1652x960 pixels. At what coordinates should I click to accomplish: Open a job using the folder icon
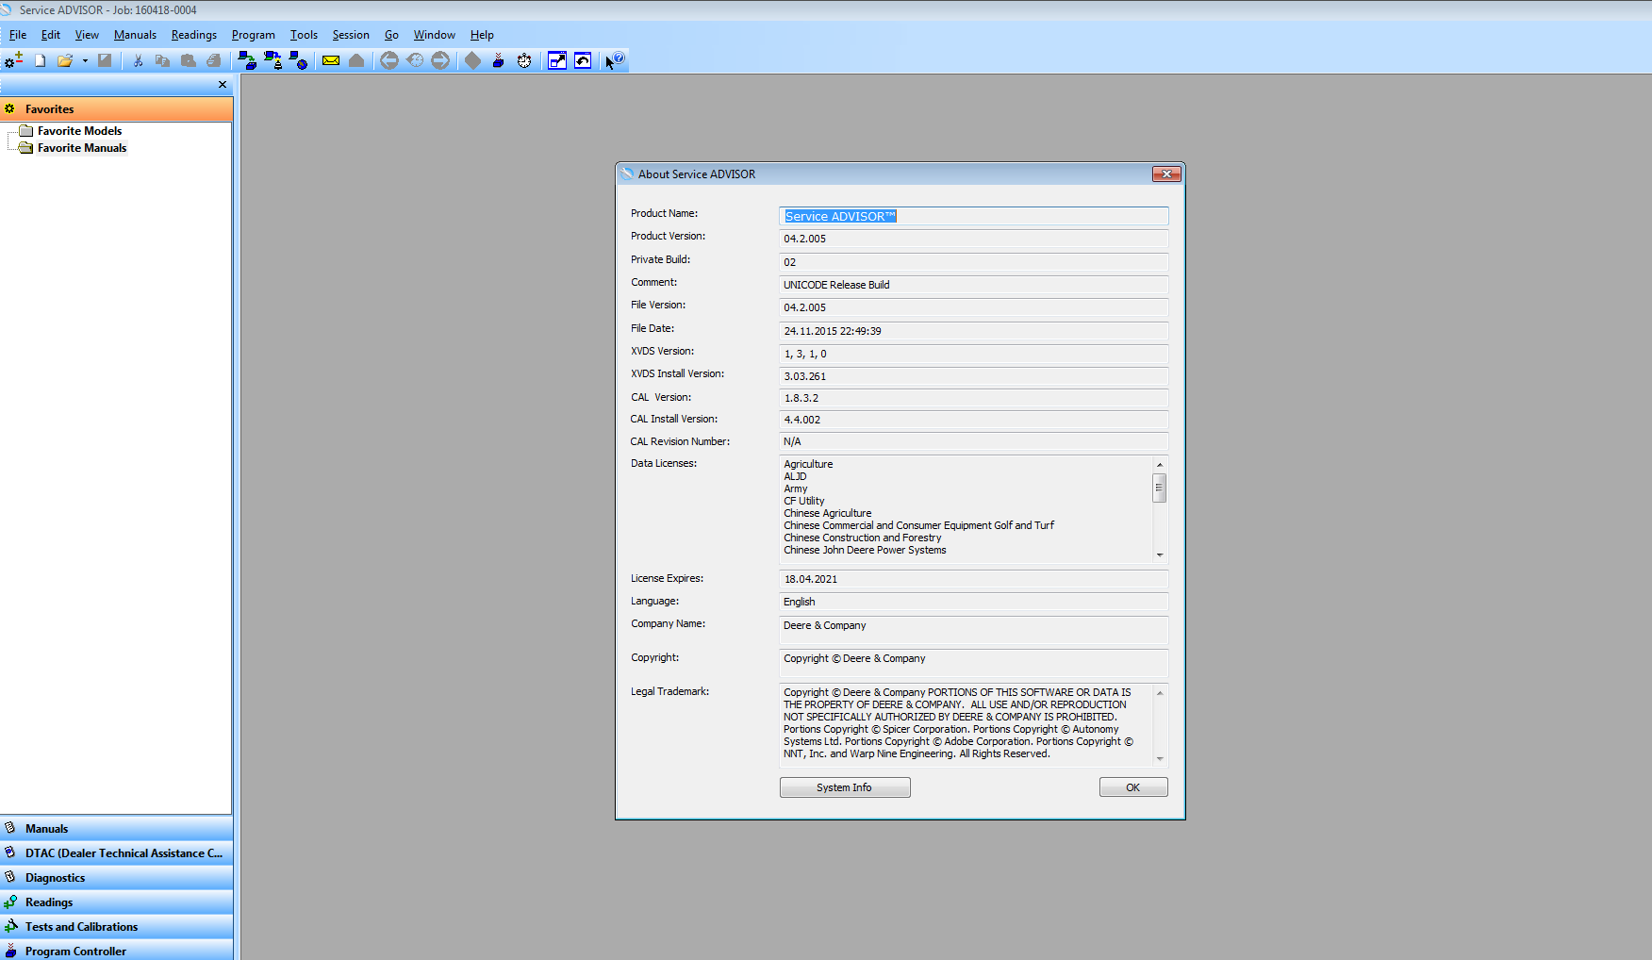click(x=65, y=60)
